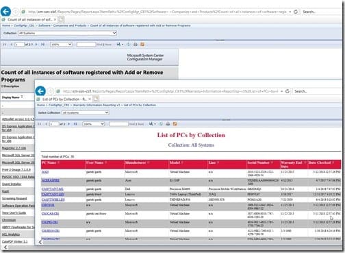Go to last page in front report toolbar

tap(75, 124)
